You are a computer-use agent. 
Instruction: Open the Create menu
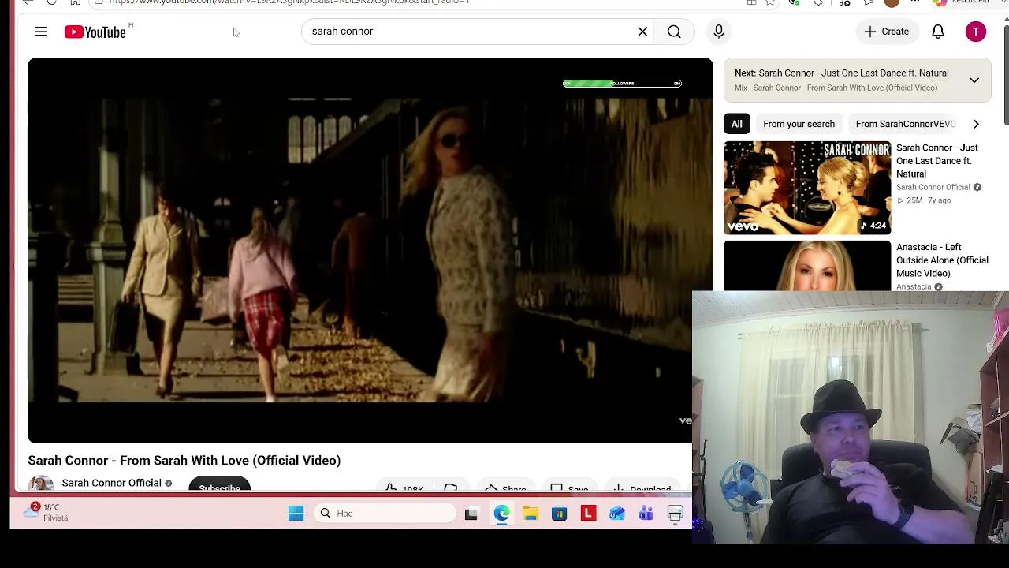point(886,32)
